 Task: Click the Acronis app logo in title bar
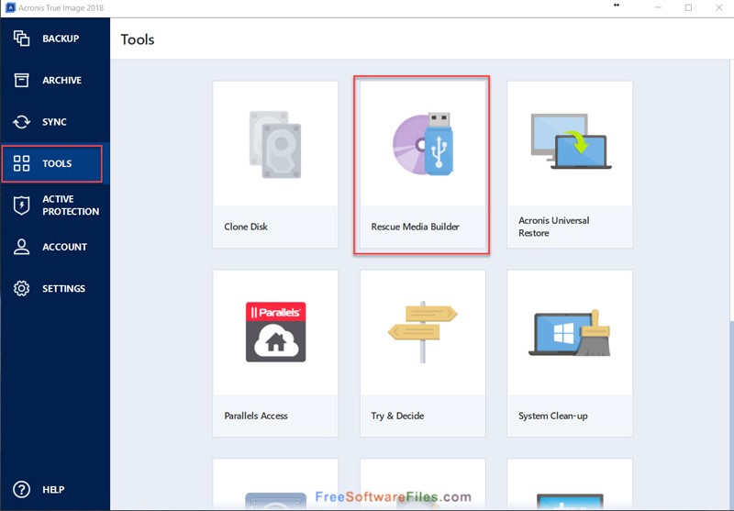pyautogui.click(x=10, y=7)
